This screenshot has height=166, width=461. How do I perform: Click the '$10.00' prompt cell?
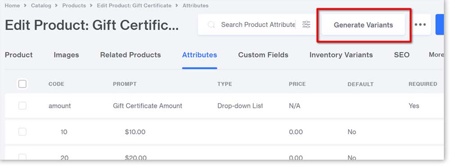tap(135, 132)
